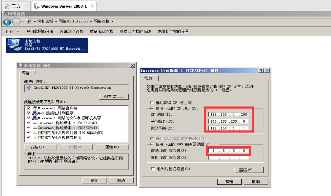This screenshot has height=196, width=331.
Task: Click the IP 地址 input field
Action: tap(228, 114)
